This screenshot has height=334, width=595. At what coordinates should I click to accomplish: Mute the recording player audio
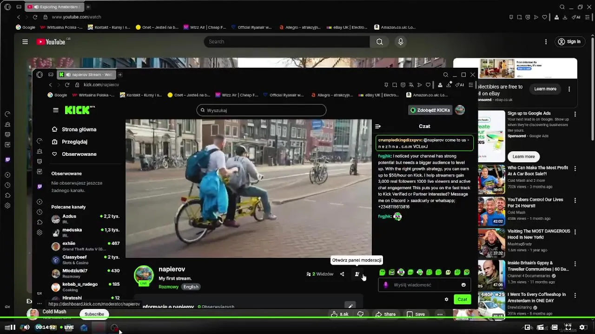26,327
